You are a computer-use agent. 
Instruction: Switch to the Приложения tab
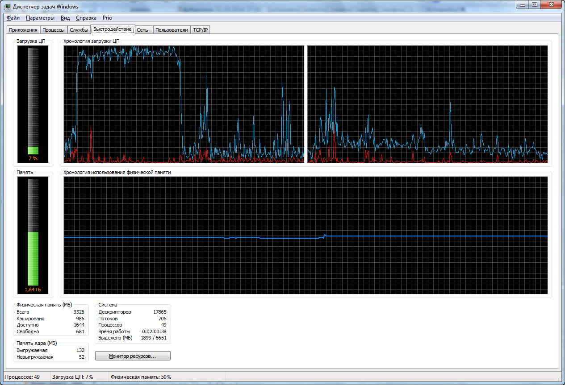tap(23, 30)
